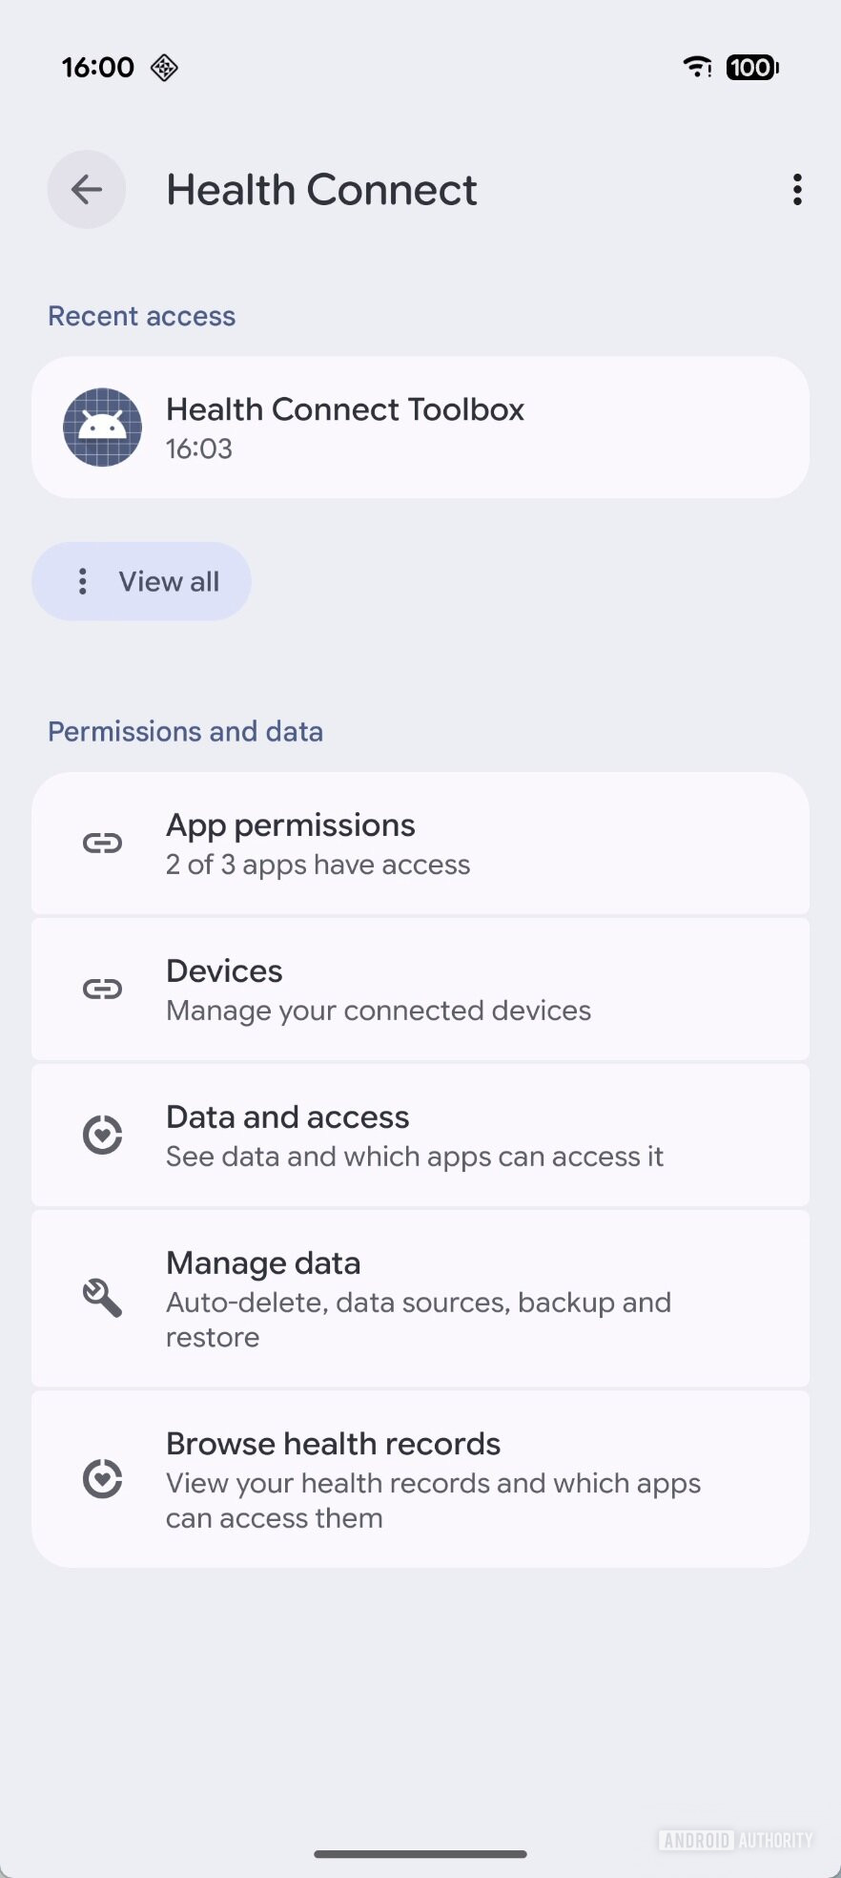
Task: Select App permissions showing 2 of 3 apps
Action: pos(420,844)
